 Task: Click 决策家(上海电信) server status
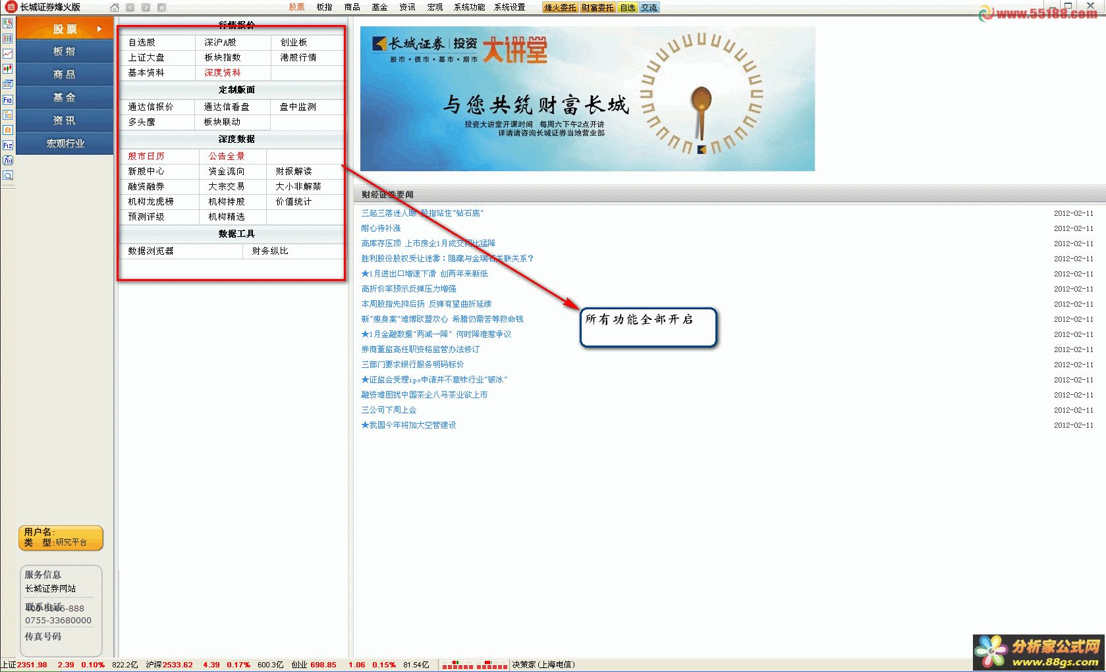point(543,665)
